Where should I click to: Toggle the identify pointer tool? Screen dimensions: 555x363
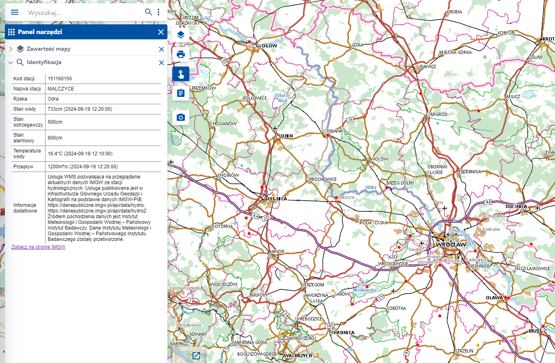tap(181, 74)
